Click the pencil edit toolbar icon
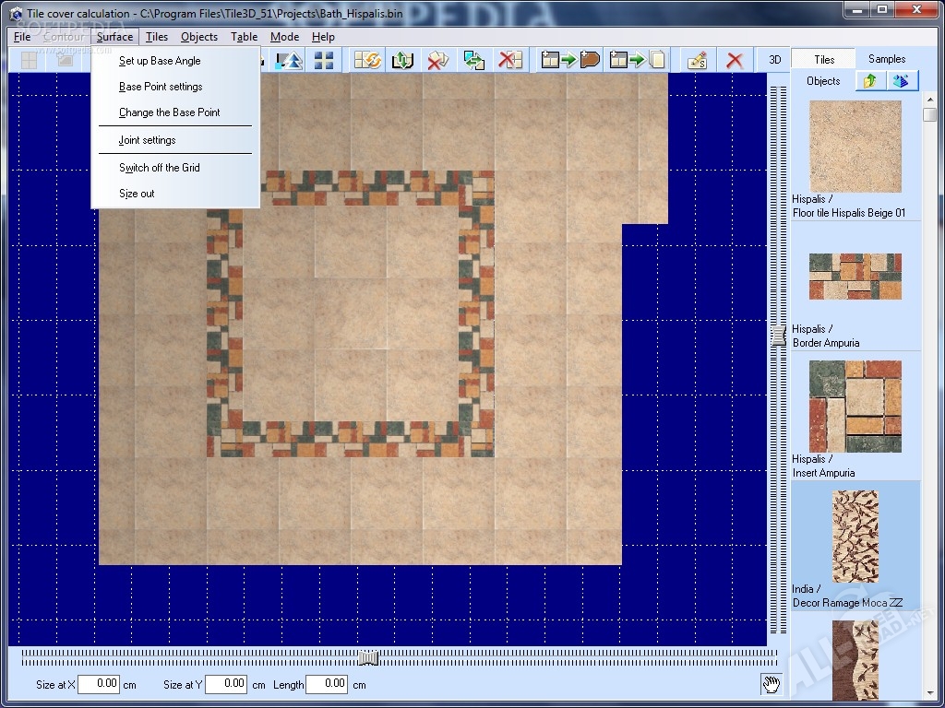 (x=697, y=61)
